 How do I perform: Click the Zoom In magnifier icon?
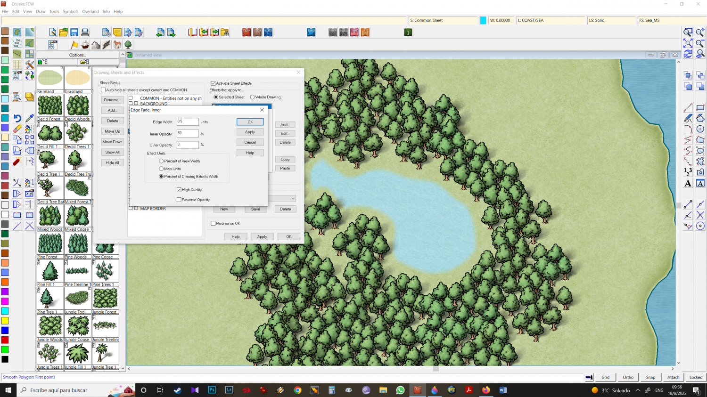(x=700, y=32)
